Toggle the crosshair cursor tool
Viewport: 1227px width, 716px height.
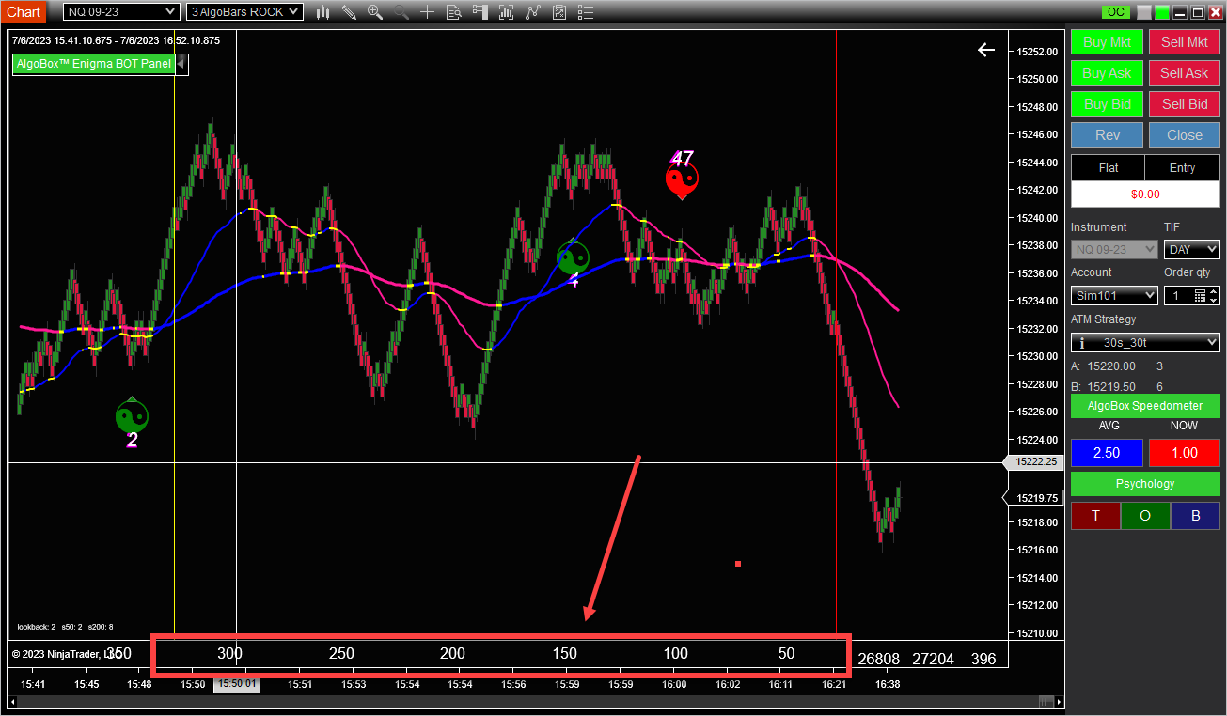pyautogui.click(x=428, y=12)
